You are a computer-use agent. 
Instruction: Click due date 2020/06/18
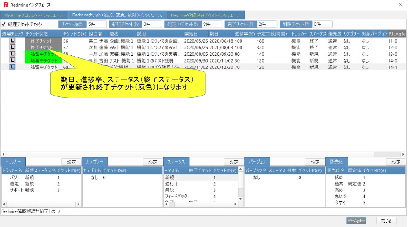[221, 41]
